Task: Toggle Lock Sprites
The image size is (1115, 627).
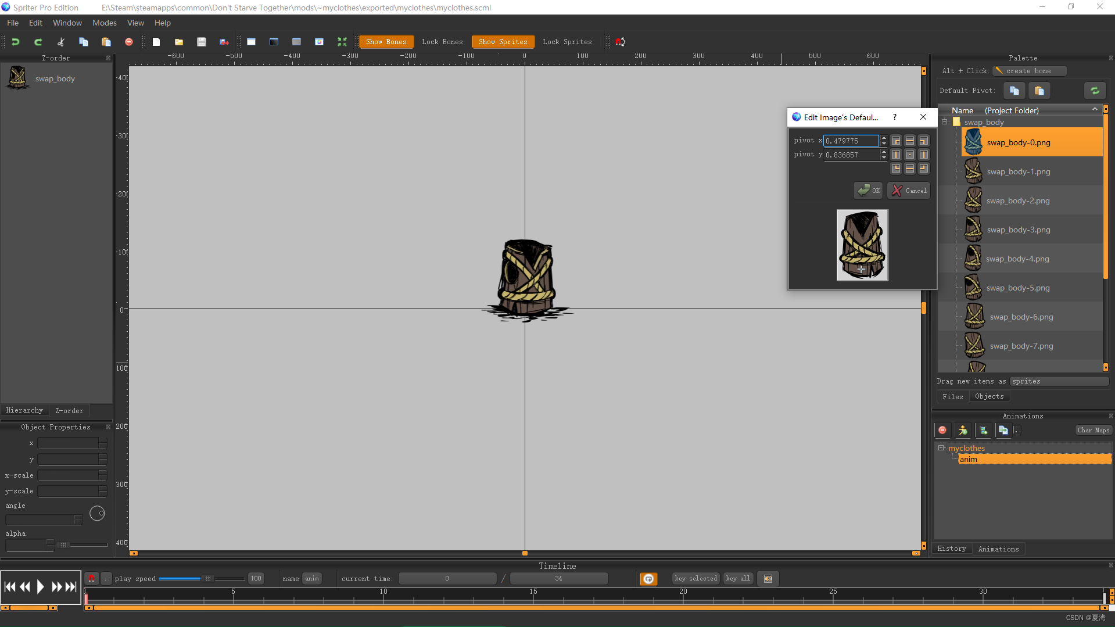Action: point(567,42)
